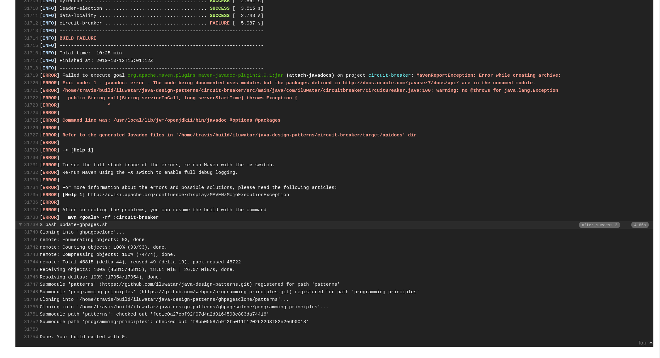
Task: Click line number 31754 of Done message
Action: click(x=31, y=337)
